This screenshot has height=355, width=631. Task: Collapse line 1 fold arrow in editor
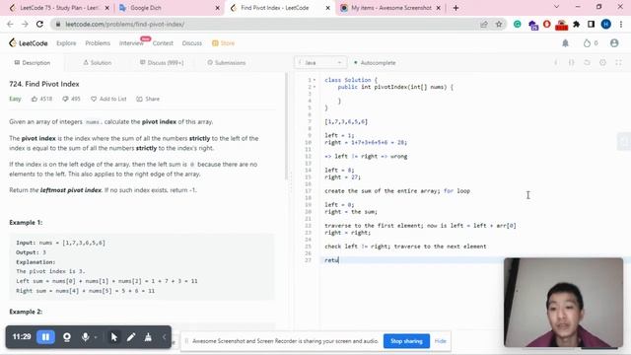pyautogui.click(x=315, y=80)
